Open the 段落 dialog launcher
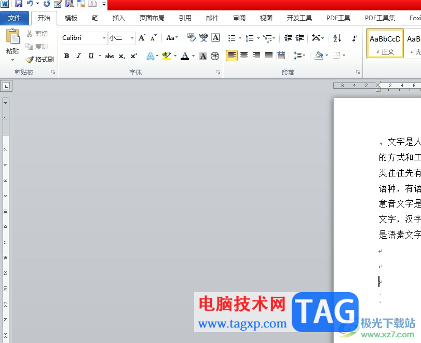Viewport: 421px width, 343px height. (x=358, y=72)
